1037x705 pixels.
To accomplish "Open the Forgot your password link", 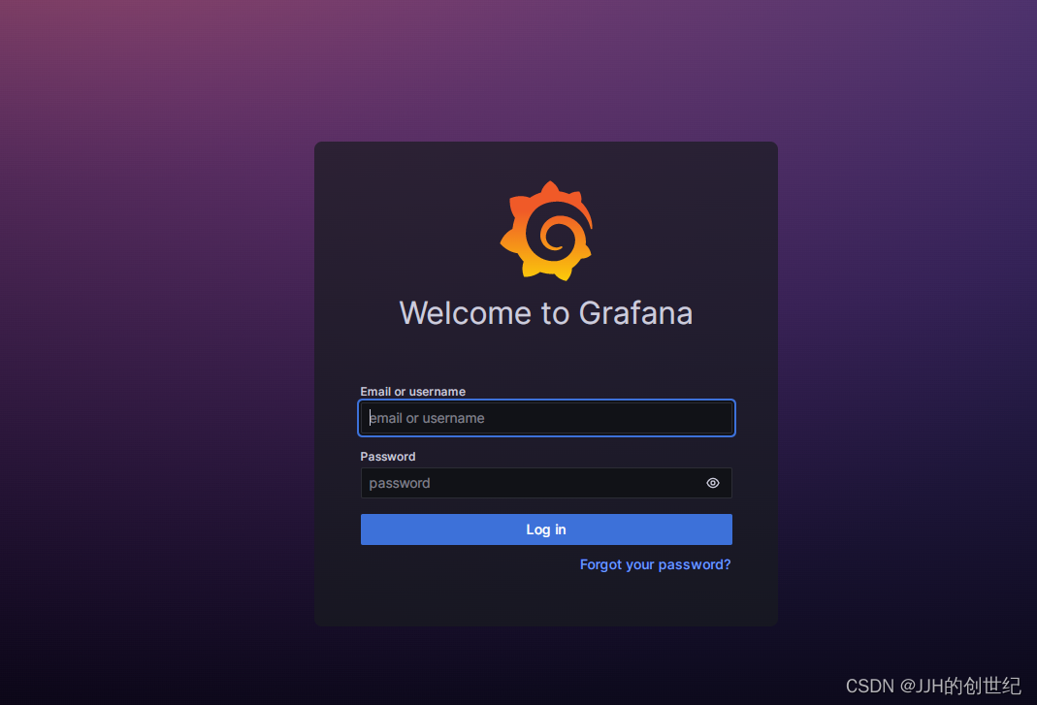I will 655,564.
